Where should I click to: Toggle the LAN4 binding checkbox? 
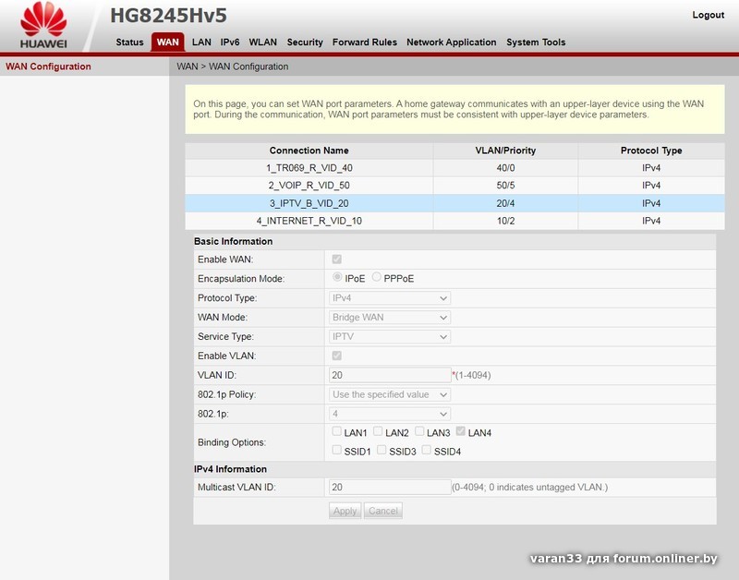pos(461,432)
